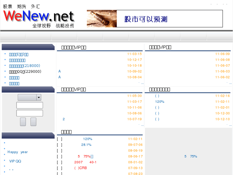This screenshot has height=175, width=233.
Task: Click the lower text field above the two buttons
Action: pos(29,113)
